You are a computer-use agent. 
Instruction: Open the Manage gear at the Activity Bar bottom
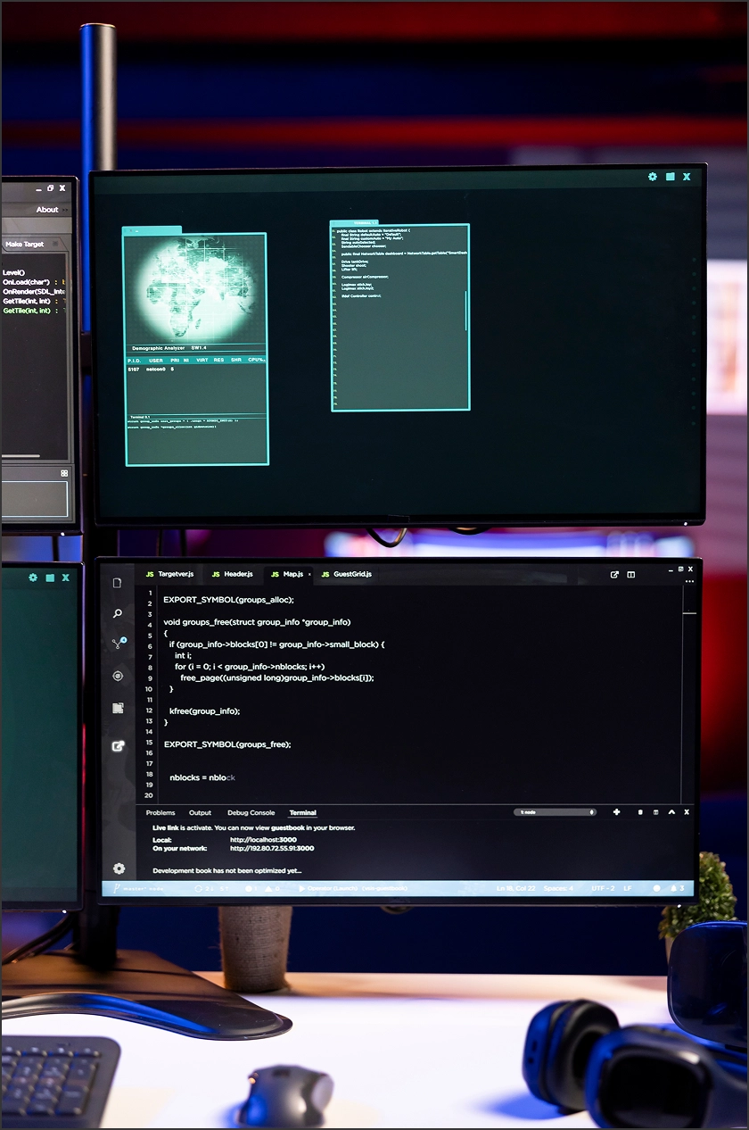[117, 868]
